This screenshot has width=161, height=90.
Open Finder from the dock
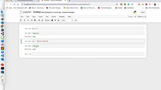(x=2, y=12)
